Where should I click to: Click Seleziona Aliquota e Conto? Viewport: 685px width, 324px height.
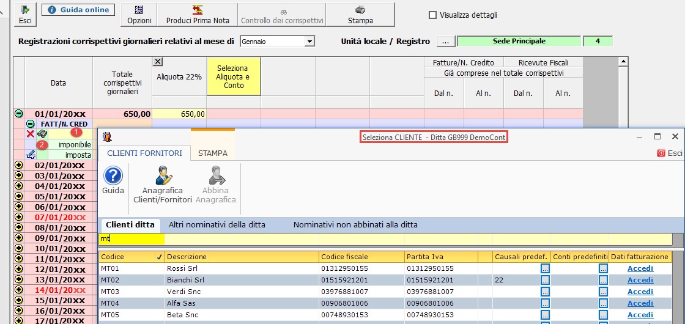click(234, 77)
